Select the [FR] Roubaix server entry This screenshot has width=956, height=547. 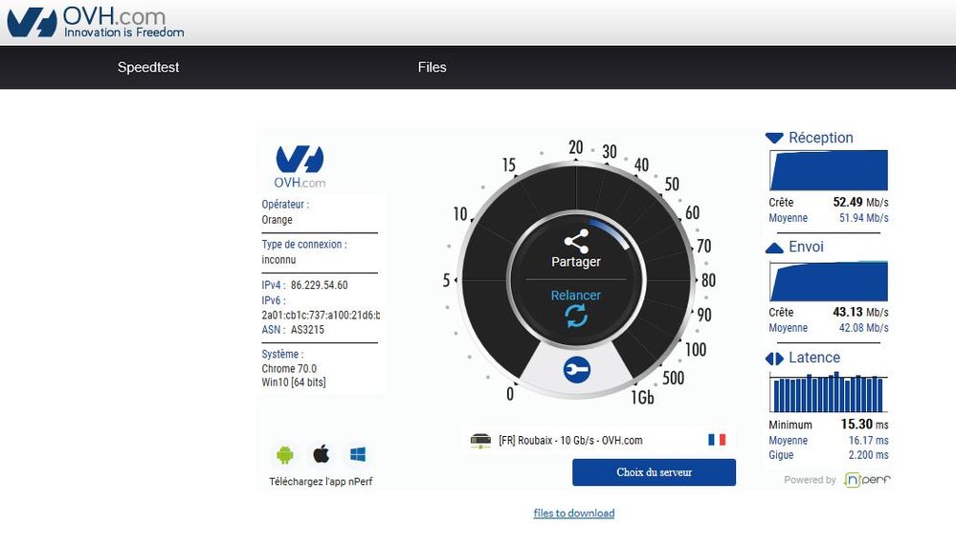tap(599, 440)
